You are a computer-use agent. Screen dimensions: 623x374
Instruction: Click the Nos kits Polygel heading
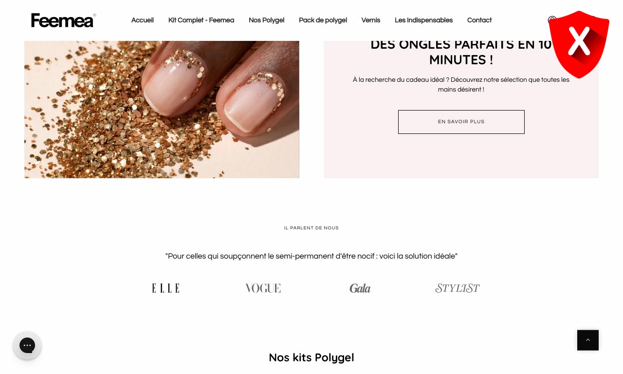pyautogui.click(x=311, y=357)
